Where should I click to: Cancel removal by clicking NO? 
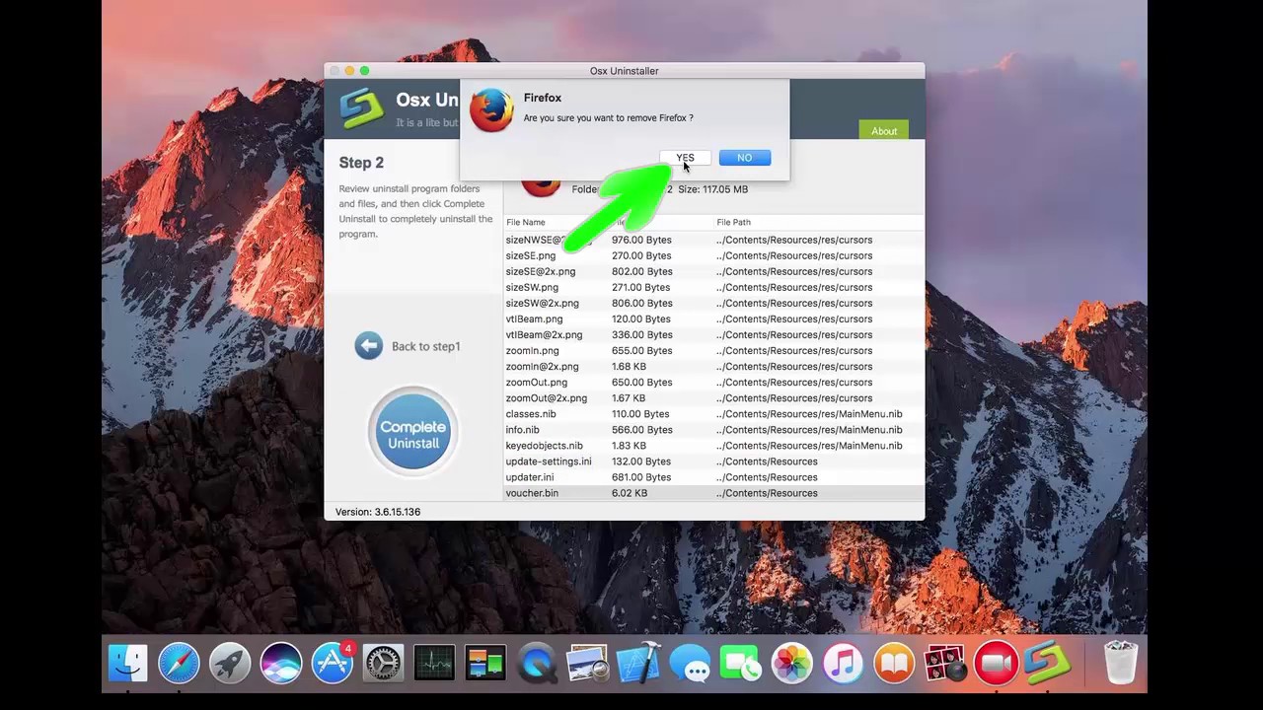(744, 158)
